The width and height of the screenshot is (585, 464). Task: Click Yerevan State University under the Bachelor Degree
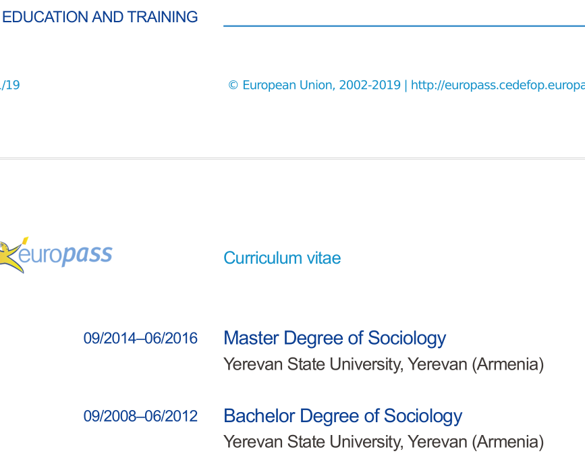[313, 442]
